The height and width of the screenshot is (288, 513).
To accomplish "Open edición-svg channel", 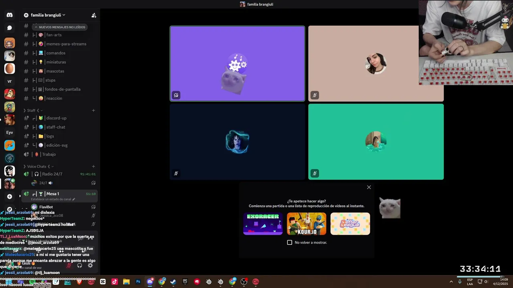I will pos(59,145).
